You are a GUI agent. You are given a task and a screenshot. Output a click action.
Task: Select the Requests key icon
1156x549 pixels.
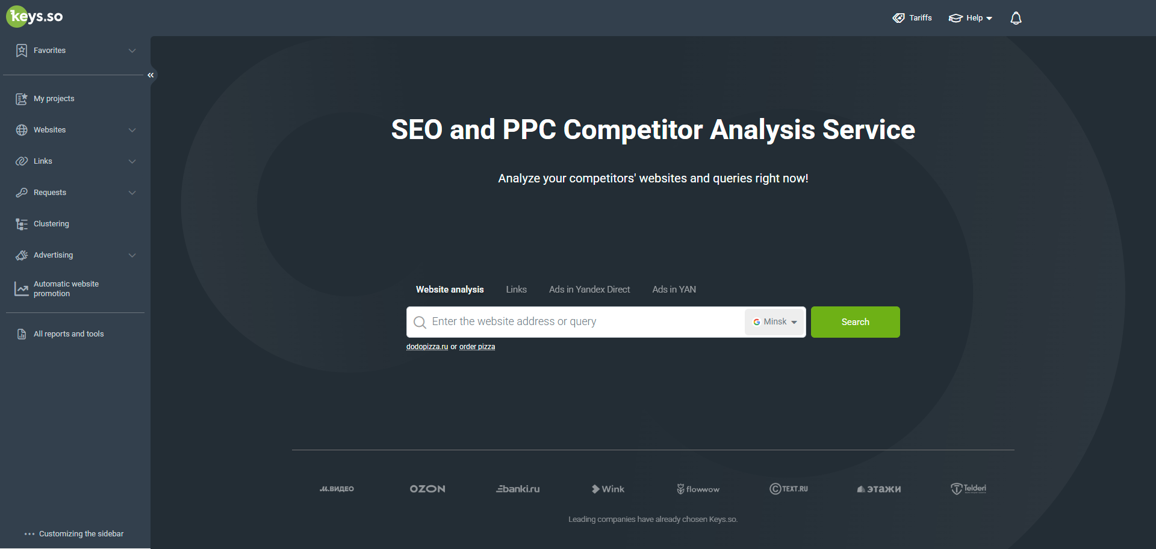click(x=22, y=192)
